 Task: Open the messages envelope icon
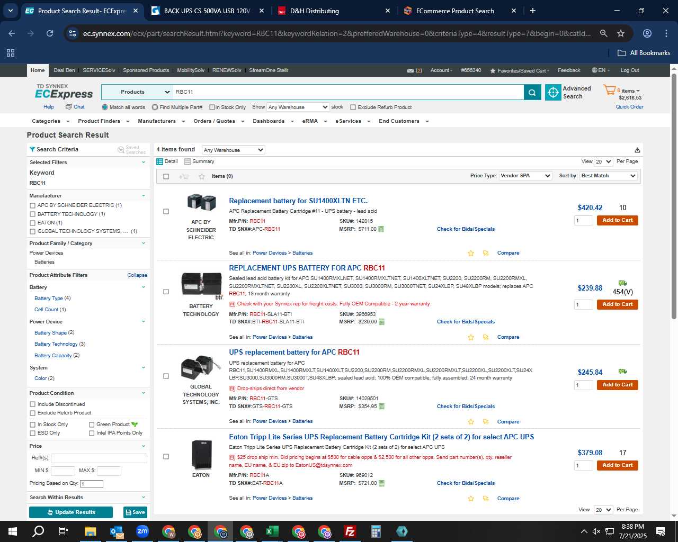tap(411, 70)
